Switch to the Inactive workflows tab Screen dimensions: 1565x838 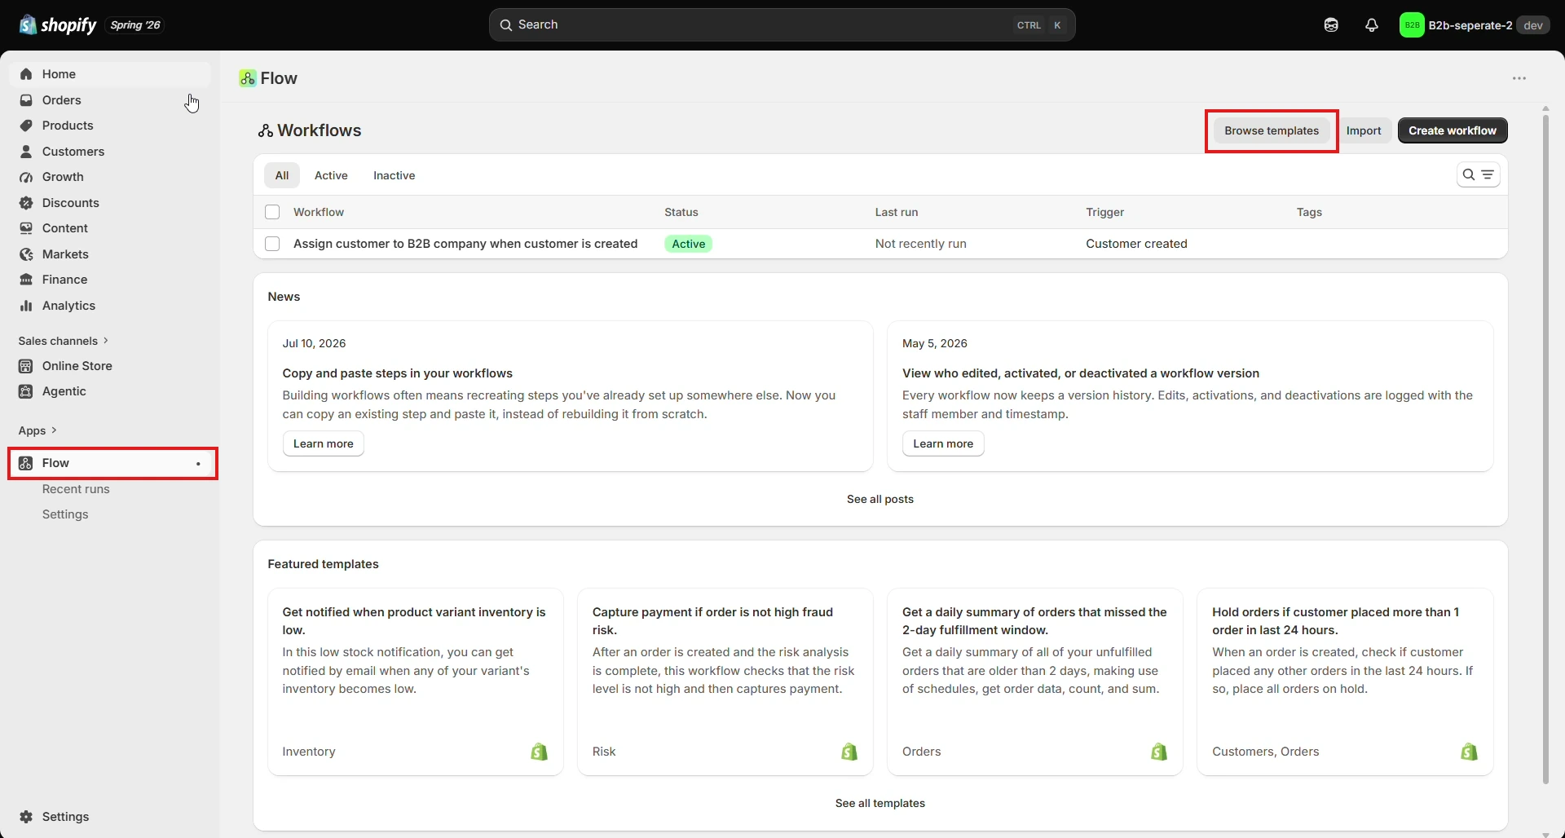click(x=395, y=175)
